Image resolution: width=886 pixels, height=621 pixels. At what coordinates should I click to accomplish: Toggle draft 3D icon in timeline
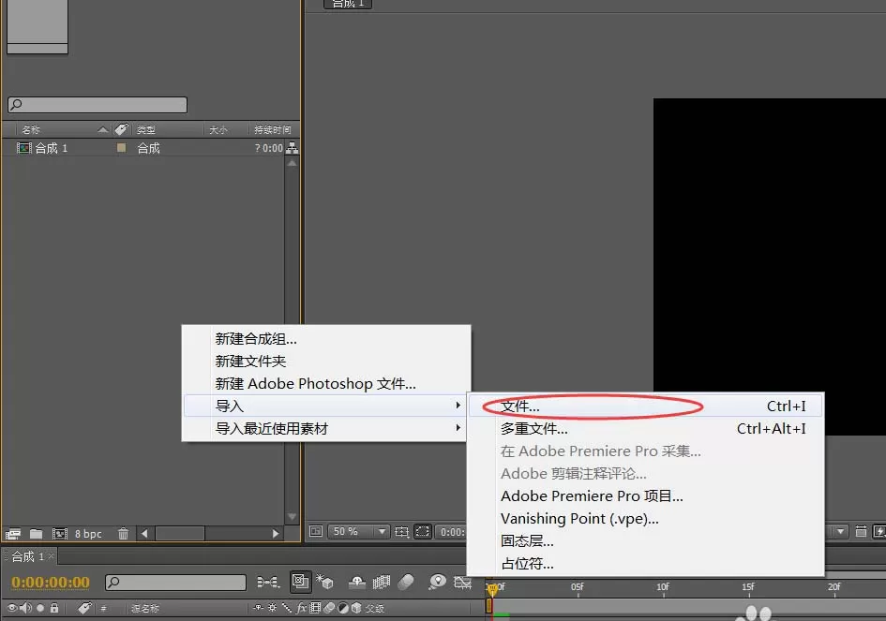click(325, 582)
